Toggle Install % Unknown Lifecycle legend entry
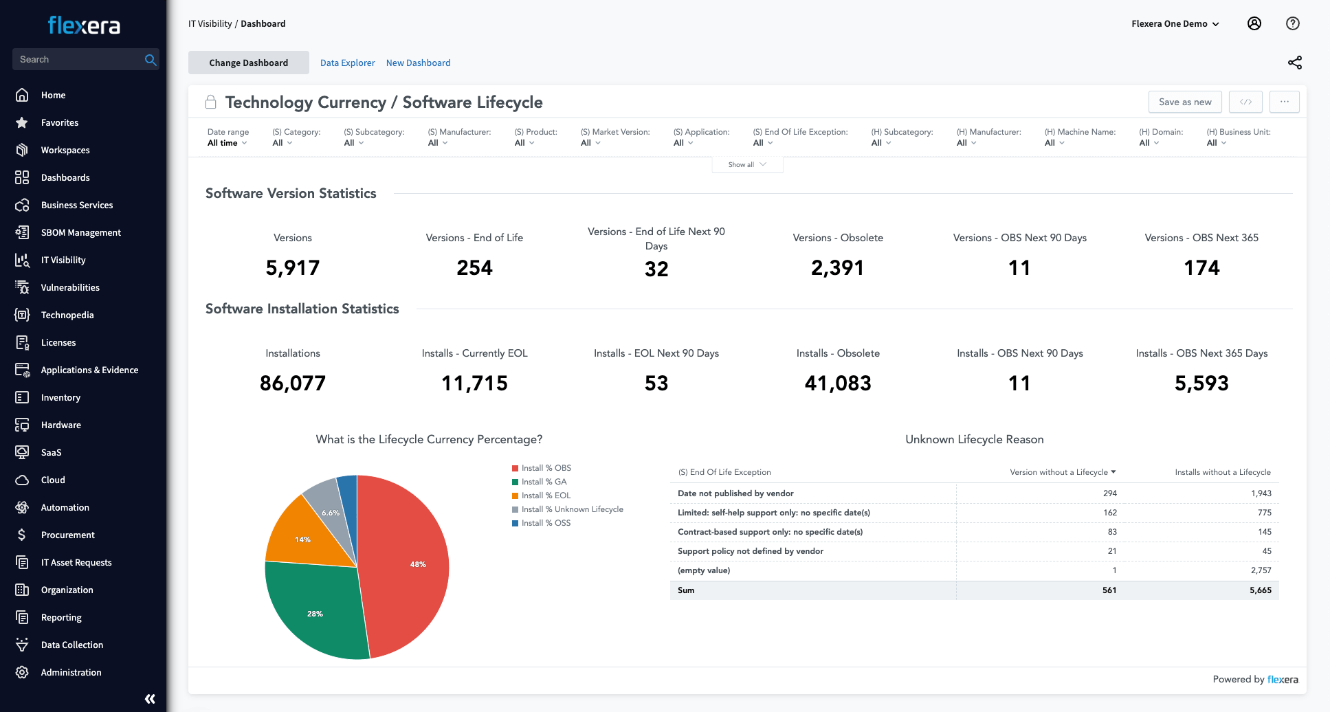Viewport: 1330px width, 712px height. [572, 509]
